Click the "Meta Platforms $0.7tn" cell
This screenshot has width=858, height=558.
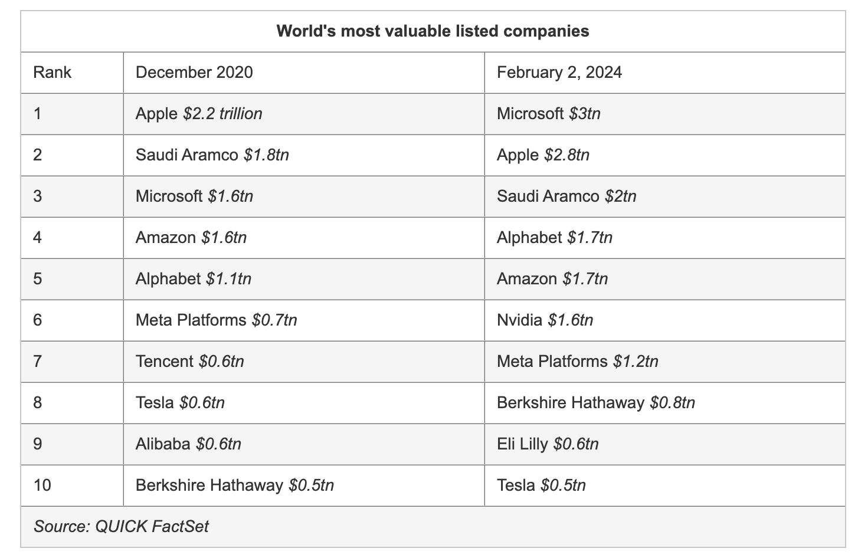pos(216,320)
